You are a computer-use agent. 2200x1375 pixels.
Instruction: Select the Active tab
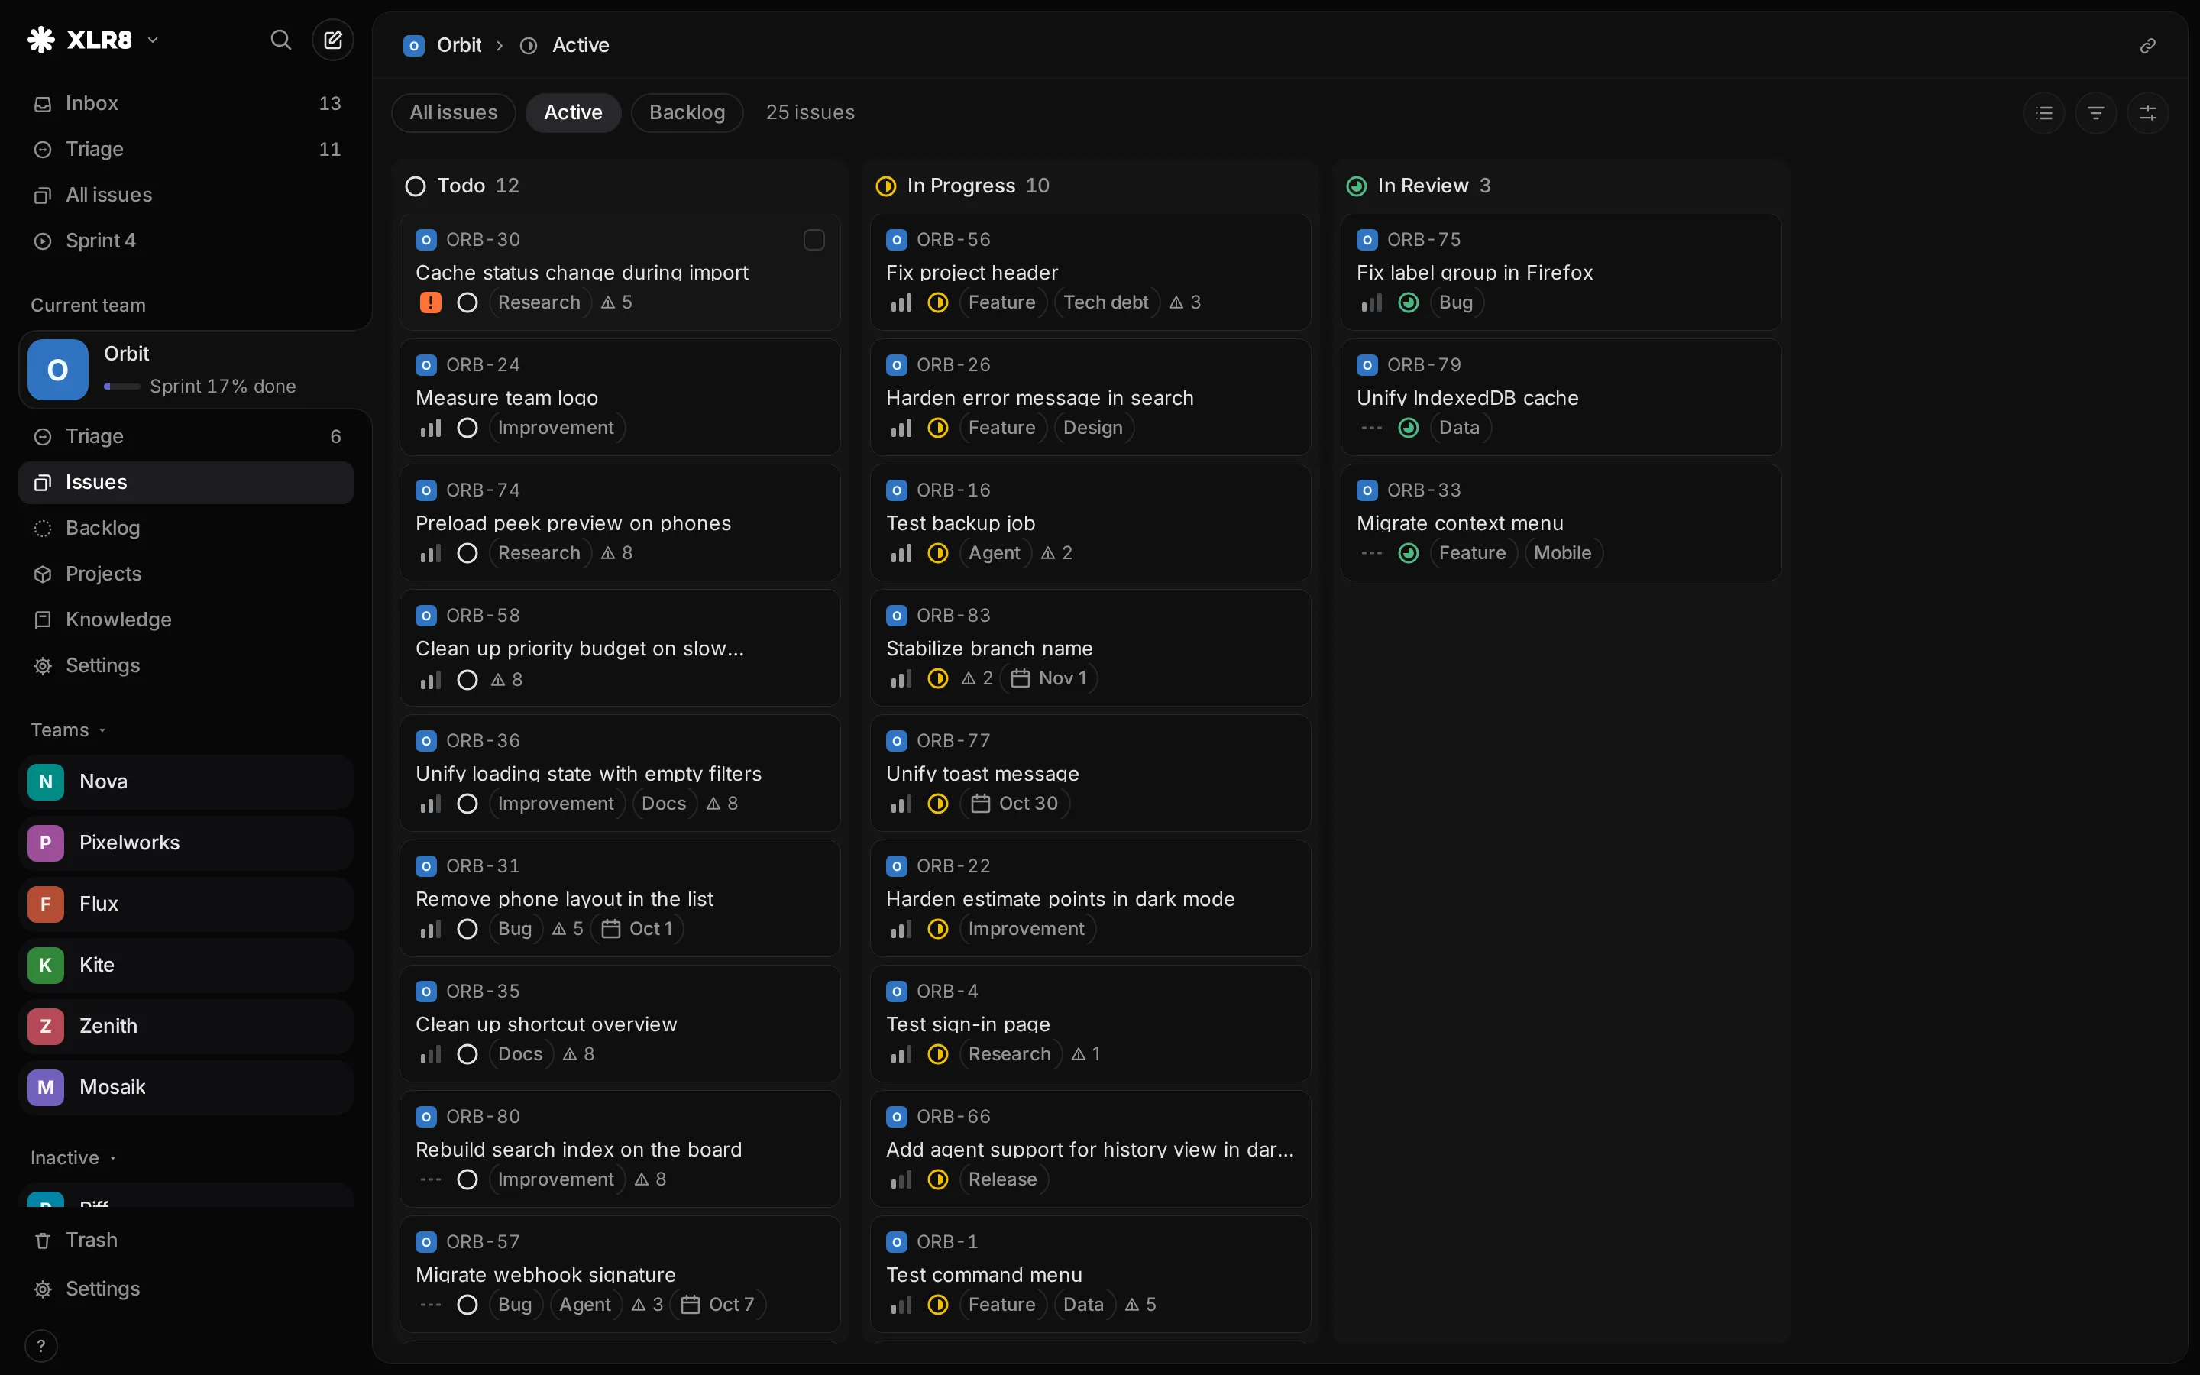[x=573, y=113]
